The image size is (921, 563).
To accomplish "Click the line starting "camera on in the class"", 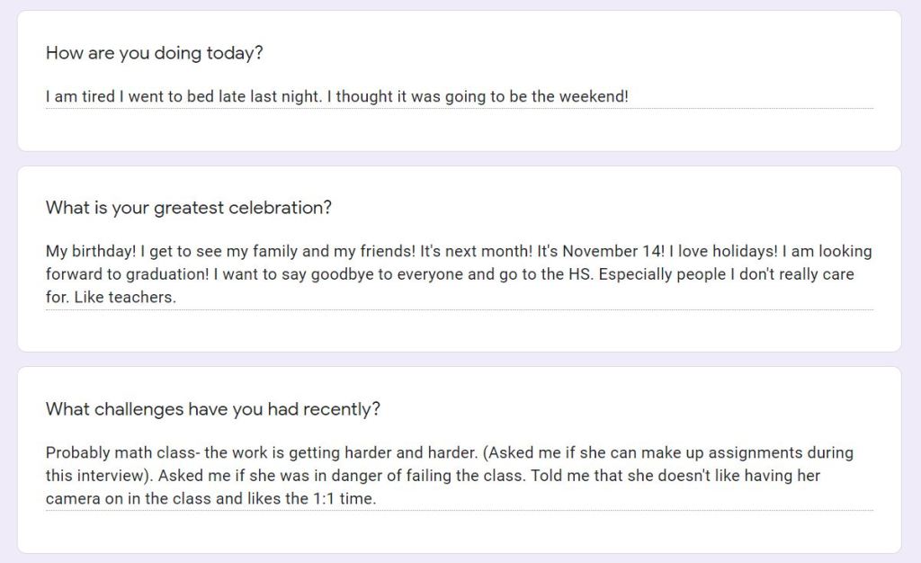I will (x=210, y=497).
